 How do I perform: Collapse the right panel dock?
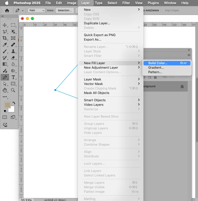189,50
